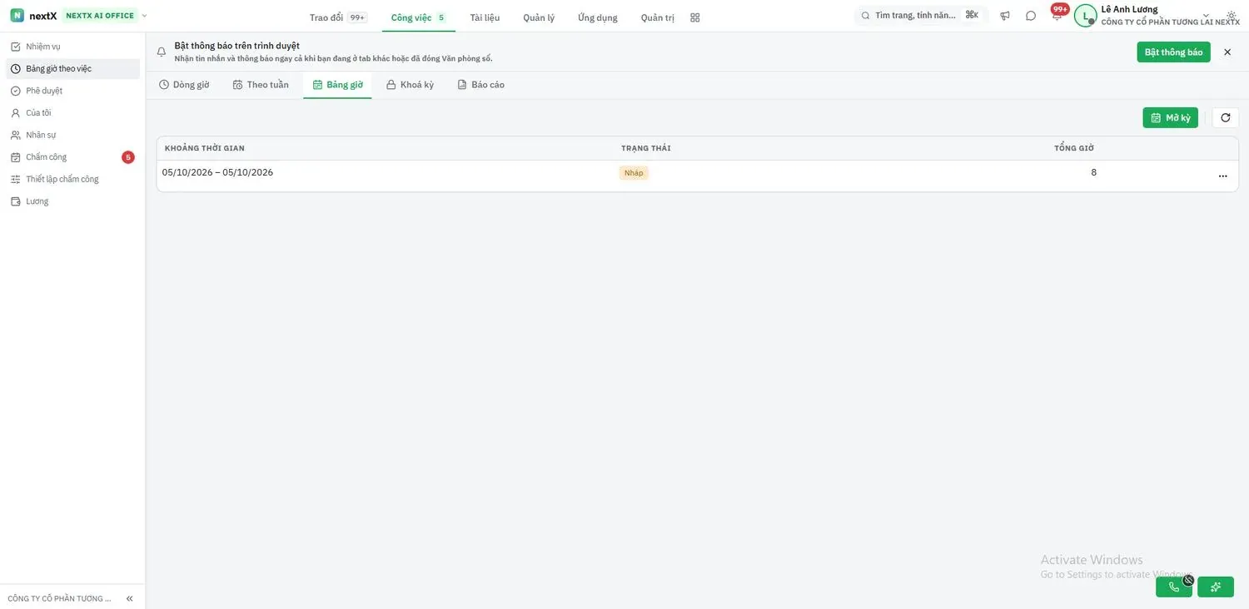Viewport: 1249px width, 609px height.
Task: Click the nextX logo icon
Action: [x=17, y=16]
